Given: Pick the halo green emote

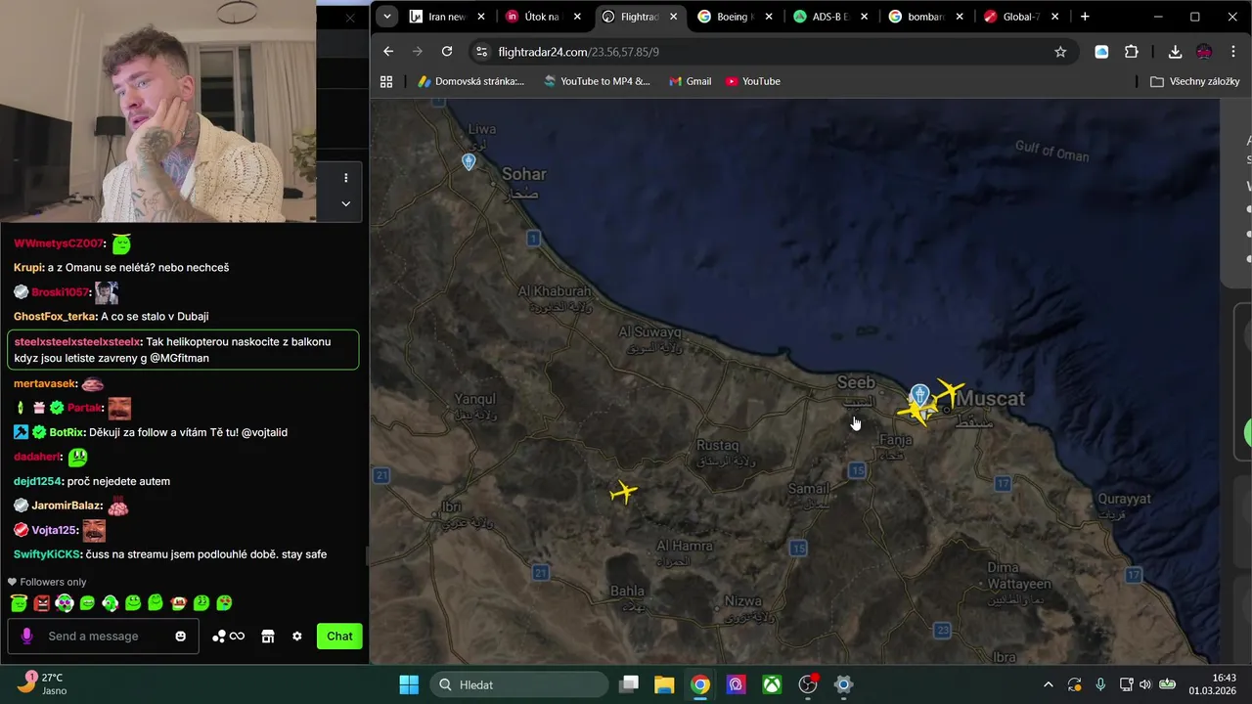Looking at the screenshot, I should (19, 603).
